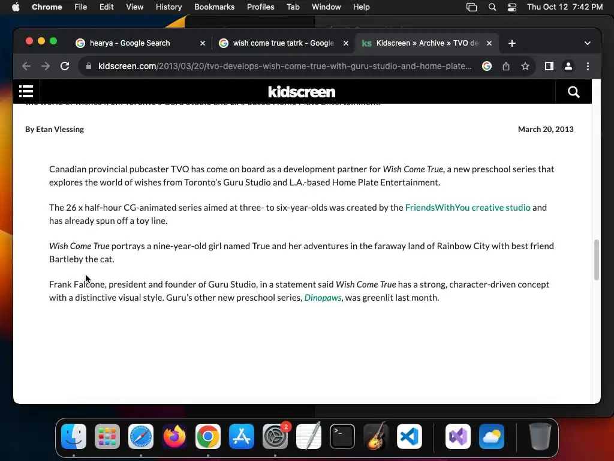Click the kidscreen.com address bar
This screenshot has width=614, height=461.
pos(285,66)
